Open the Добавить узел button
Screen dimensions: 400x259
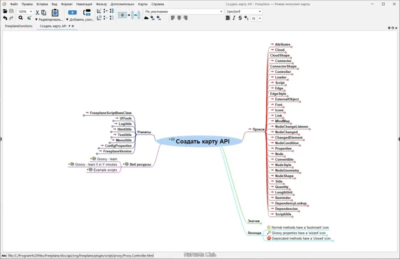(x=80, y=19)
